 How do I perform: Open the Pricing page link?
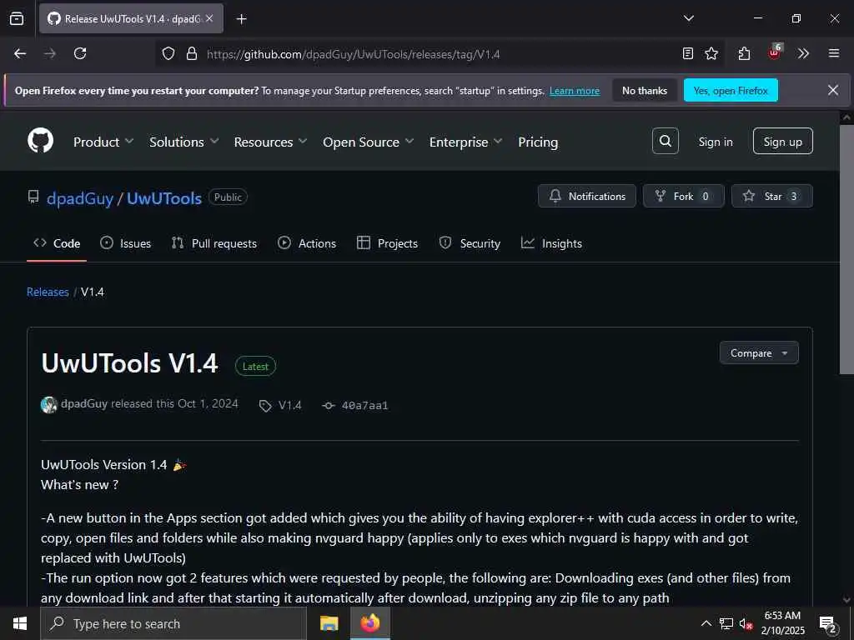click(x=538, y=142)
